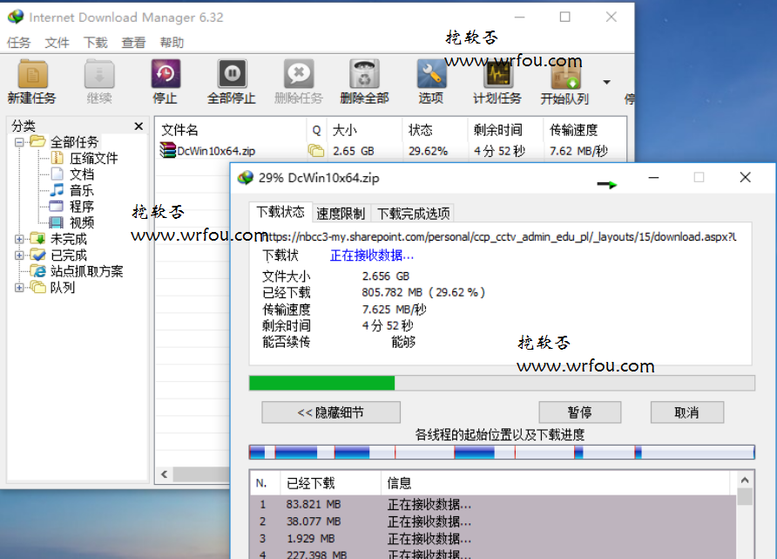777x559 pixels.
Task: Select the 程序 category
Action: [82, 207]
